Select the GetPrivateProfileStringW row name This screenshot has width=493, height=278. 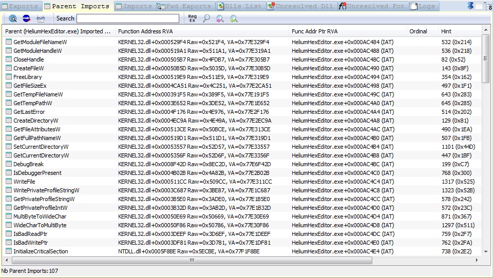44,199
